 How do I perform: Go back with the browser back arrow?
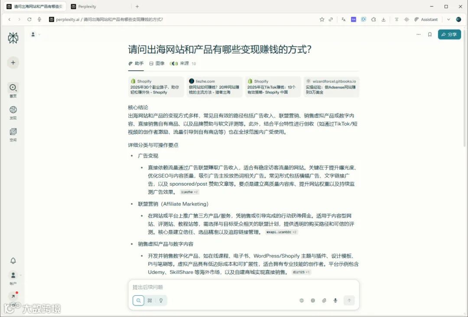(x=10, y=20)
